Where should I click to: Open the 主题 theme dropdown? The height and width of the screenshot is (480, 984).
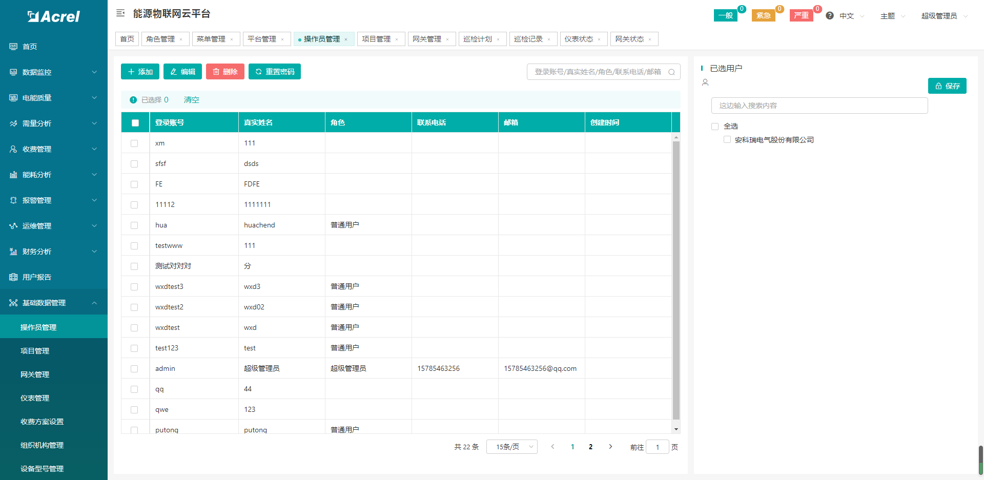click(893, 16)
